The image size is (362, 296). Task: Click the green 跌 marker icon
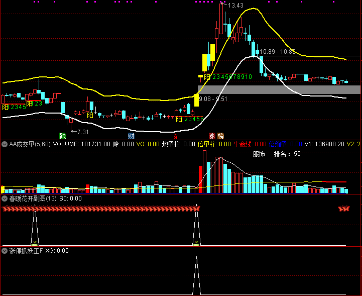(63, 136)
